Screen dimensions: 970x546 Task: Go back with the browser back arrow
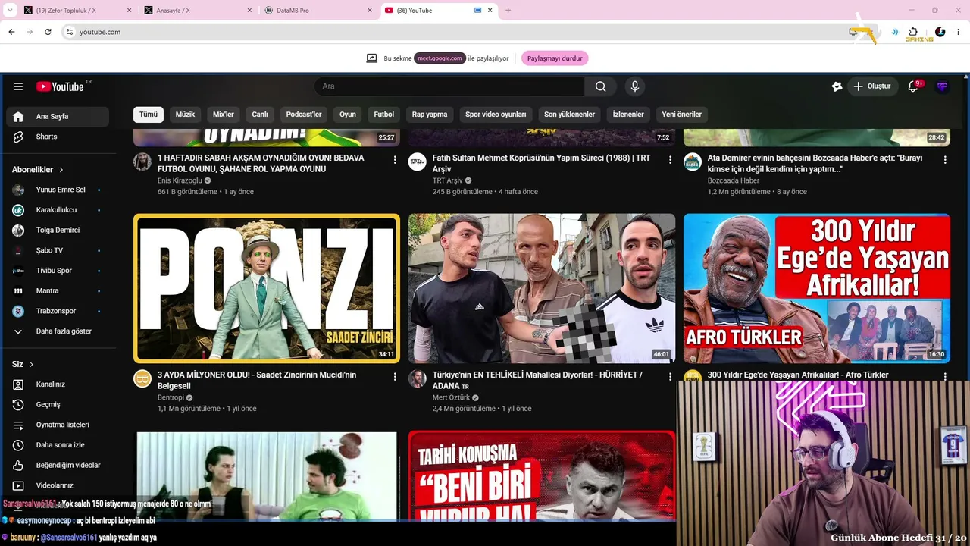[x=11, y=32]
